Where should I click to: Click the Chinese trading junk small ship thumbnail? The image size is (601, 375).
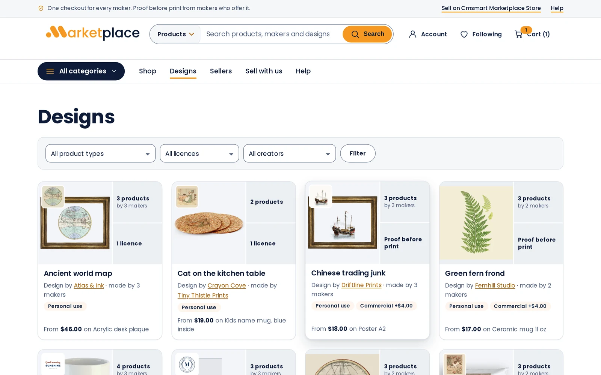point(321,196)
